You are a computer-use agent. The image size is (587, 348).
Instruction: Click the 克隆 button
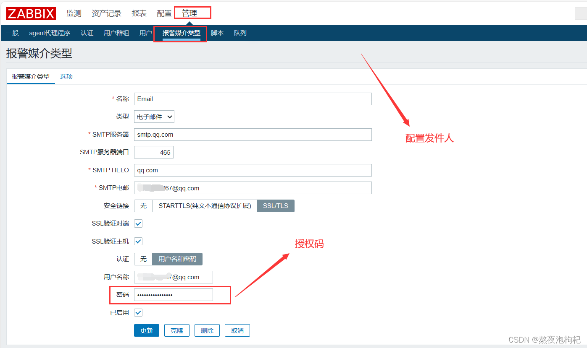point(177,330)
